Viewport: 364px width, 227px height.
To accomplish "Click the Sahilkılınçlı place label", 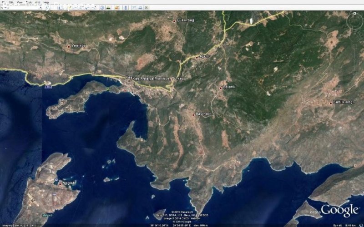I will pyautogui.click(x=344, y=102).
